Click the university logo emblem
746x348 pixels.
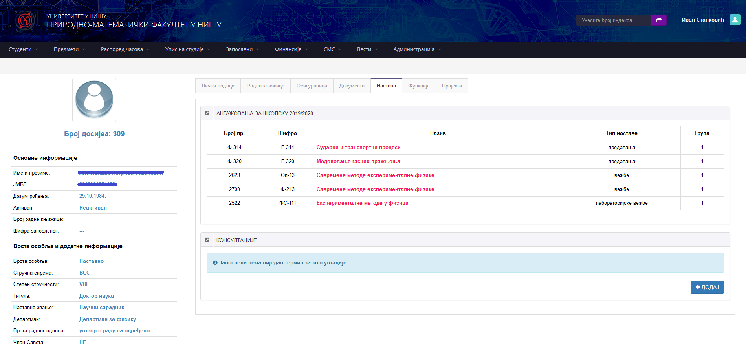25,20
